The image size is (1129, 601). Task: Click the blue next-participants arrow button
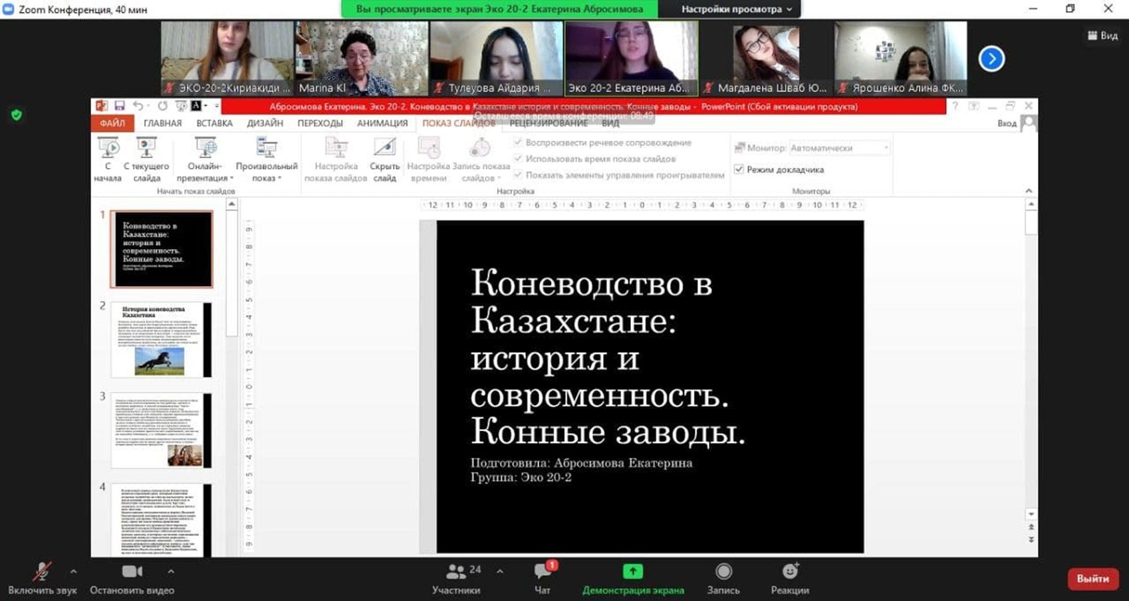click(991, 59)
